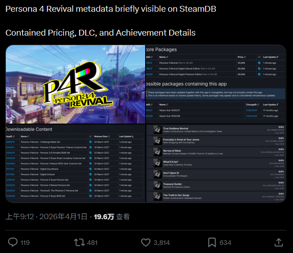Open the Downloadable Content screenshot panel

[75, 163]
